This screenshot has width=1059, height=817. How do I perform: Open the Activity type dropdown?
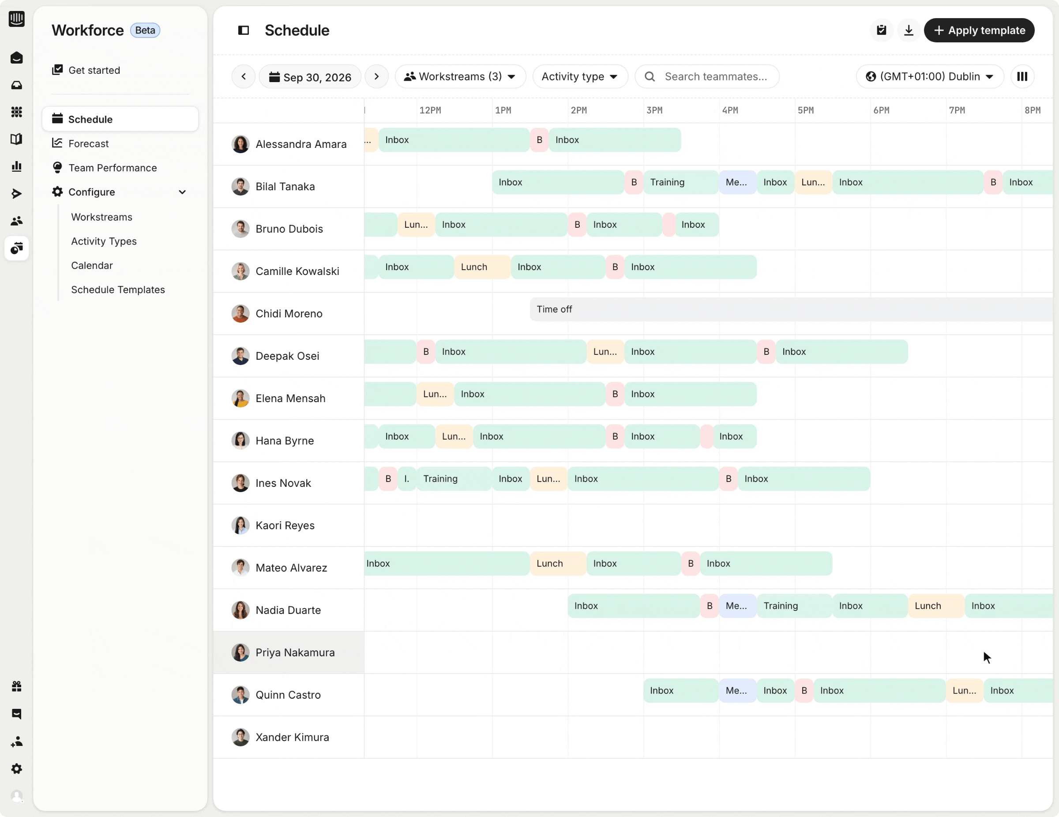pos(580,77)
